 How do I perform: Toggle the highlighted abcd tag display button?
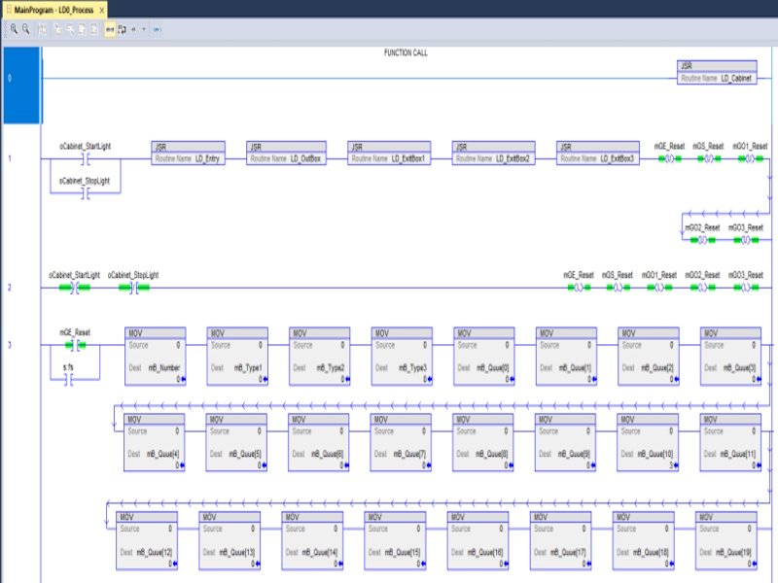pos(109,29)
